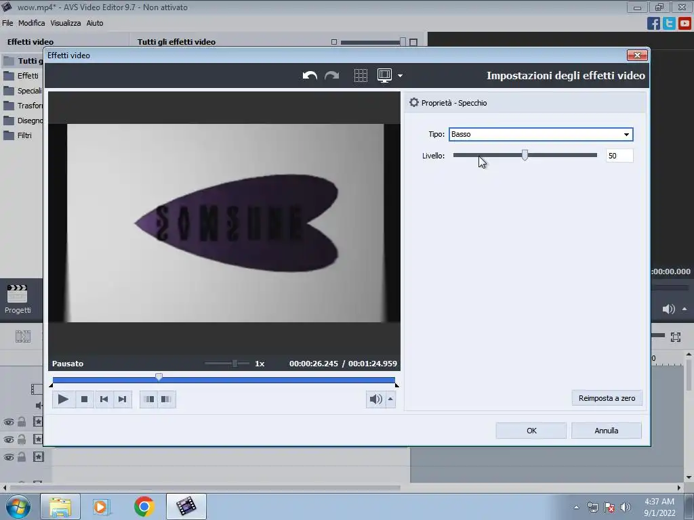Select the Speciali folder in sidebar
Image resolution: width=694 pixels, height=520 pixels.
click(22, 91)
